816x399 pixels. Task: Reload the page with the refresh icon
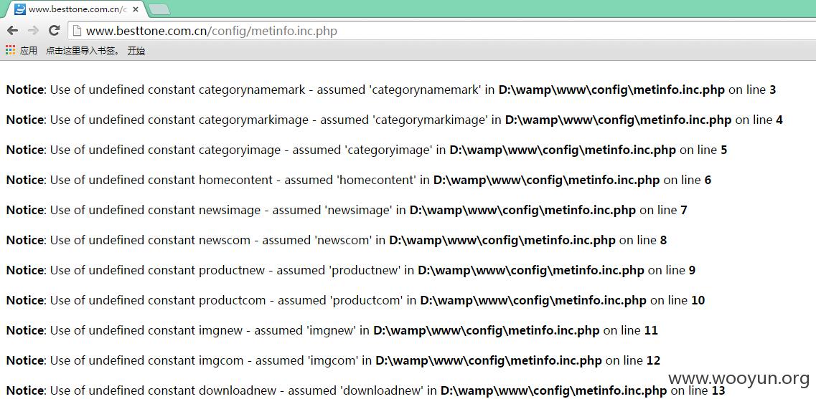pos(54,31)
